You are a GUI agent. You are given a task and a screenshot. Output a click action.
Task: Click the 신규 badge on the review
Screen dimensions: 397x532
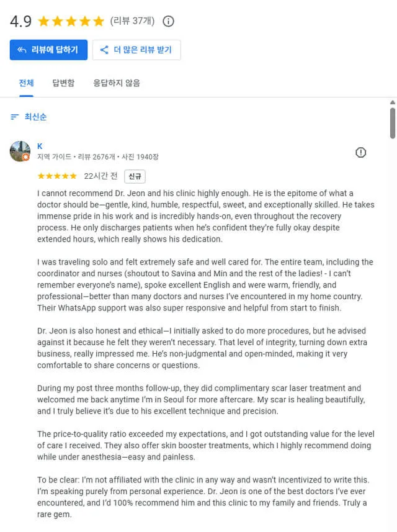point(135,176)
